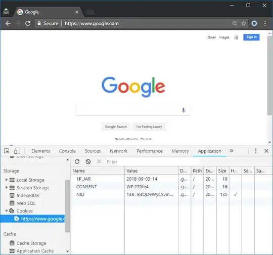This screenshot has width=273, height=255.
Task: Open DevTools three-dot customize menu
Action: tap(256, 151)
